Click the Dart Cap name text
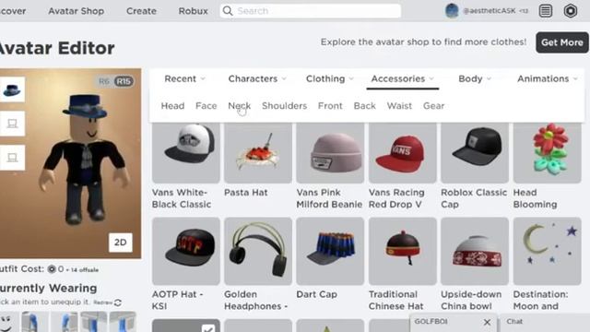This screenshot has height=332, width=590. 316,294
